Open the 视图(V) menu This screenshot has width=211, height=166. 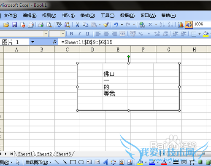pyautogui.click(x=49, y=15)
